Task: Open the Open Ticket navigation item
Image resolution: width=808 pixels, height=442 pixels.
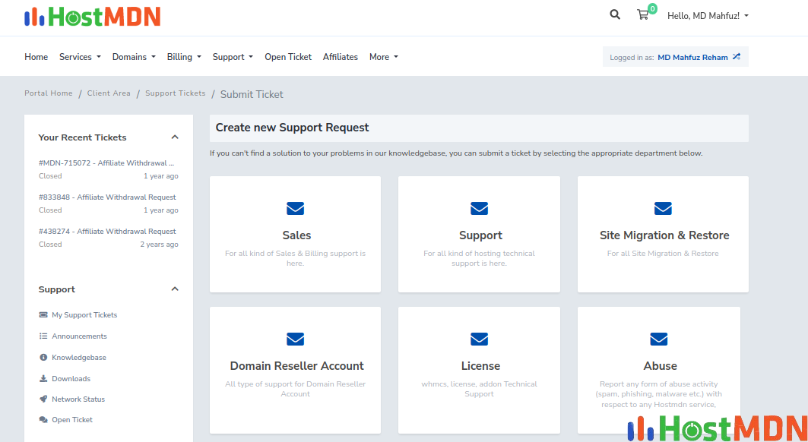Action: click(x=288, y=57)
